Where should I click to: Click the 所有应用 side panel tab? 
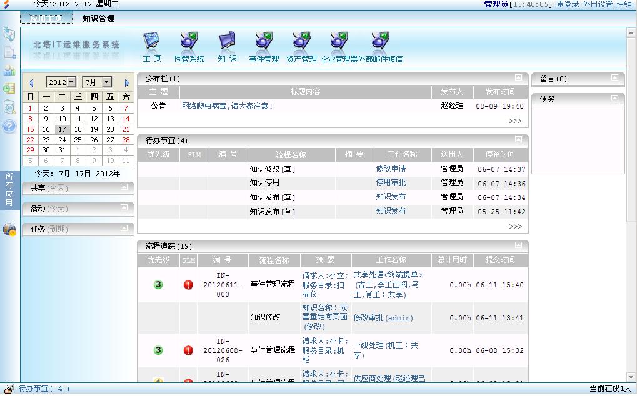(9, 190)
